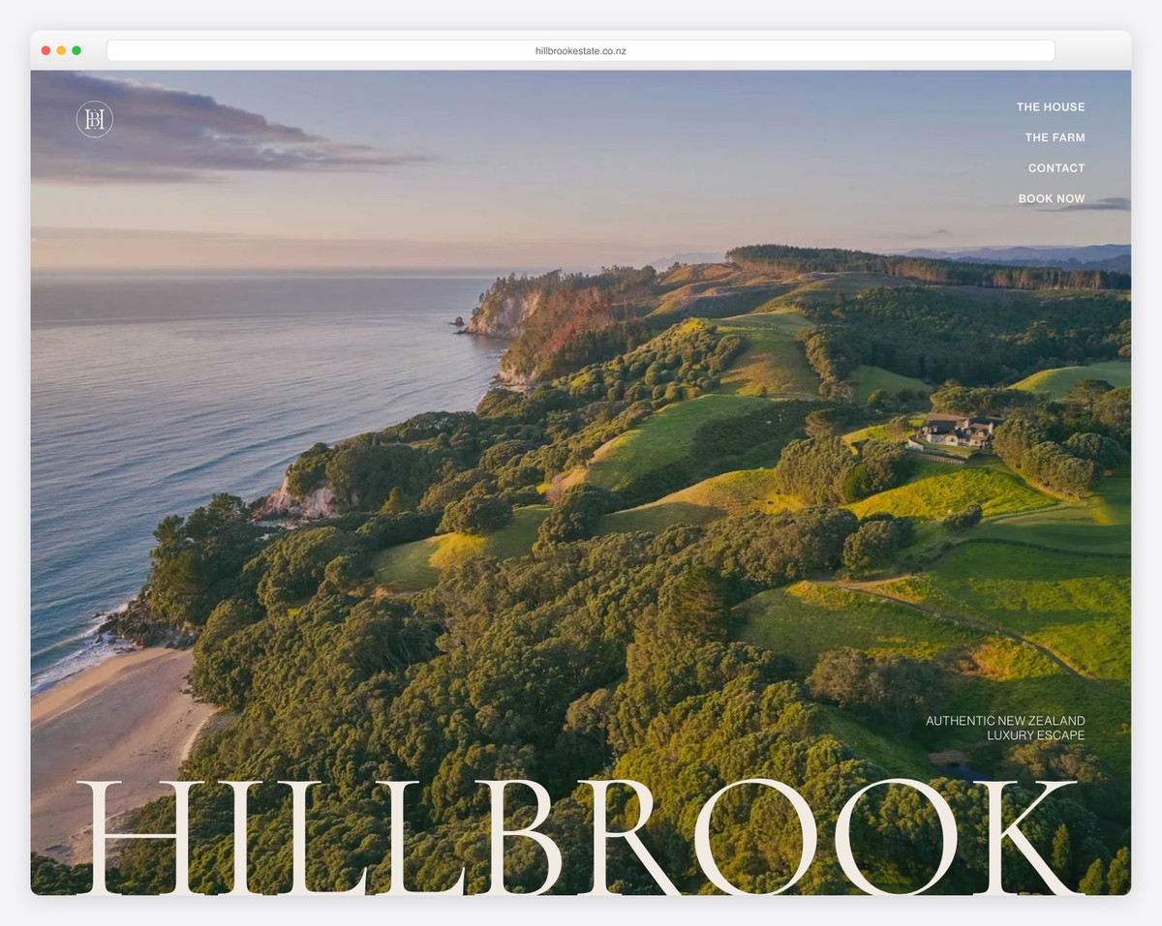The image size is (1162, 926).
Task: Click BOOK NOW to start a reservation
Action: (x=1052, y=198)
